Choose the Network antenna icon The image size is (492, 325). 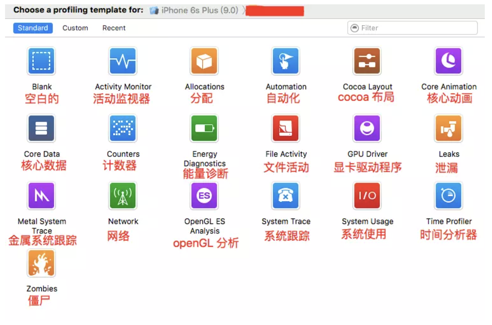[123, 196]
